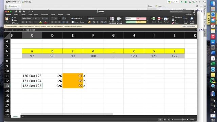Apply the Good cell style
The height and width of the screenshot is (122, 217).
(x=131, y=22)
